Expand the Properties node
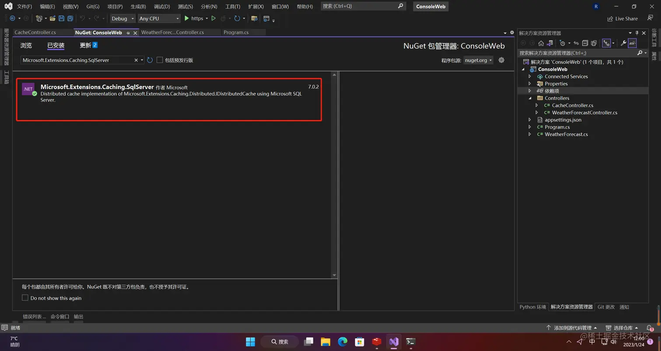Viewport: 661px width, 351px height. point(530,83)
